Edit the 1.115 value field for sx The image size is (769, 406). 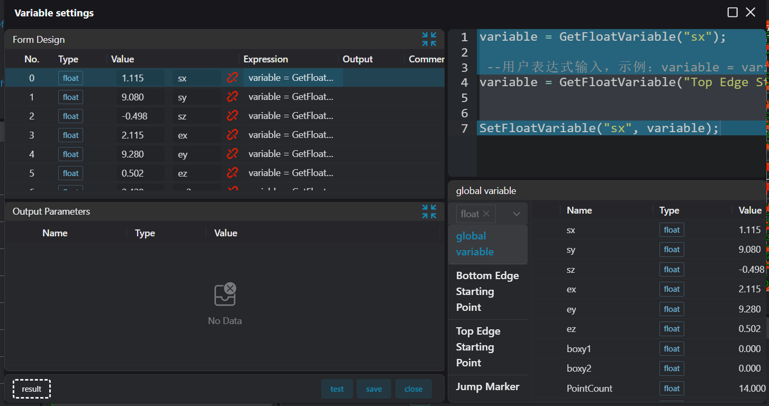click(140, 78)
